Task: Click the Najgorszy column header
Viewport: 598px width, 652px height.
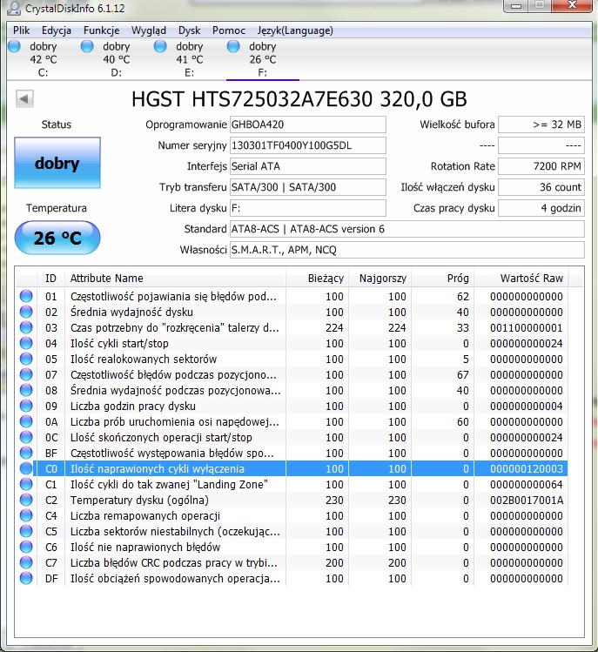Action: click(380, 279)
